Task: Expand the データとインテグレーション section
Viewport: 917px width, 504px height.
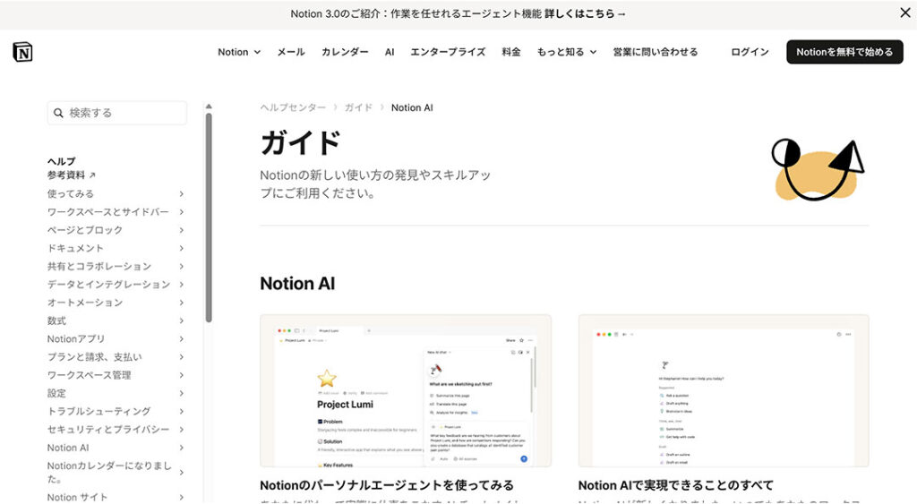Action: 181,284
